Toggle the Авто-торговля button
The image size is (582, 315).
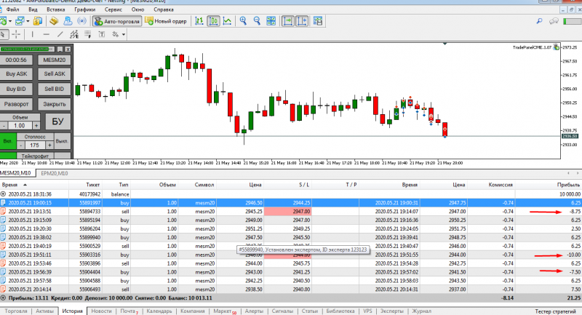pyautogui.click(x=117, y=21)
